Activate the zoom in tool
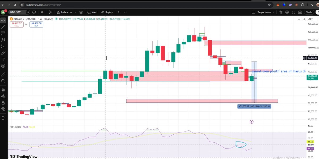319x159 pixels. (3, 81)
